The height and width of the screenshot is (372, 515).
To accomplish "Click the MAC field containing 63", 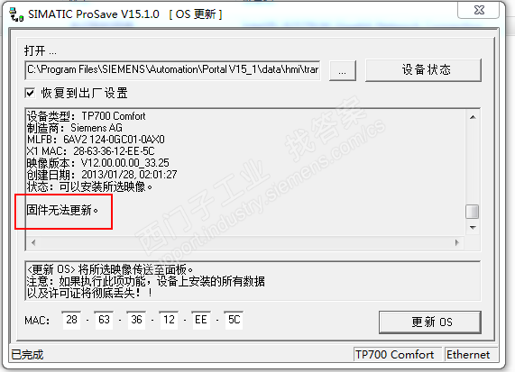I will click(104, 320).
